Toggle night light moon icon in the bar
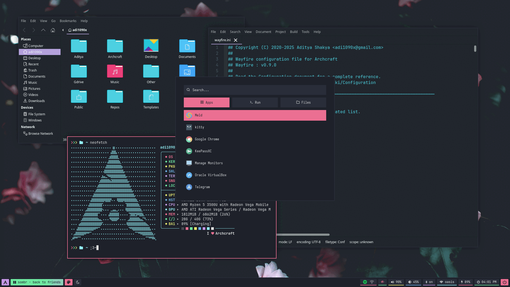Screen dimensions: 510x287 point(78,282)
